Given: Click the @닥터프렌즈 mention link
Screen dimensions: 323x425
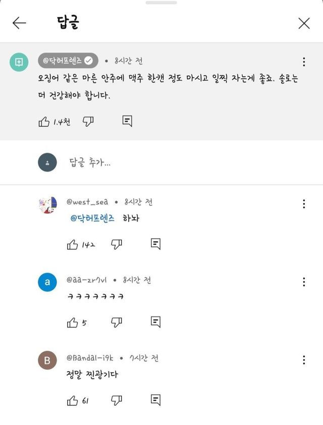Looking at the screenshot, I should [x=93, y=219].
